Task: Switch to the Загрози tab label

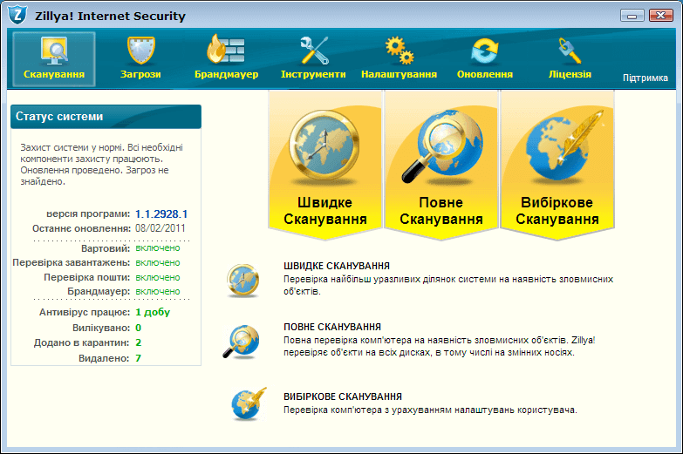Action: (140, 74)
